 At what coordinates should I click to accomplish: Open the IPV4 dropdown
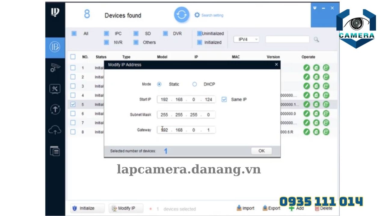pos(246,39)
